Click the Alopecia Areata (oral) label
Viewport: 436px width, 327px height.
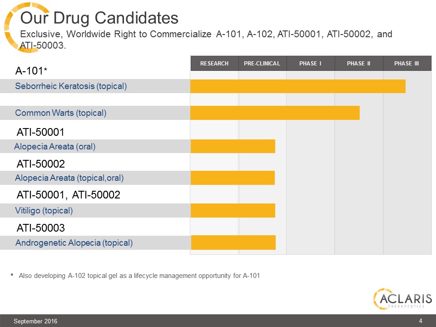coord(55,146)
